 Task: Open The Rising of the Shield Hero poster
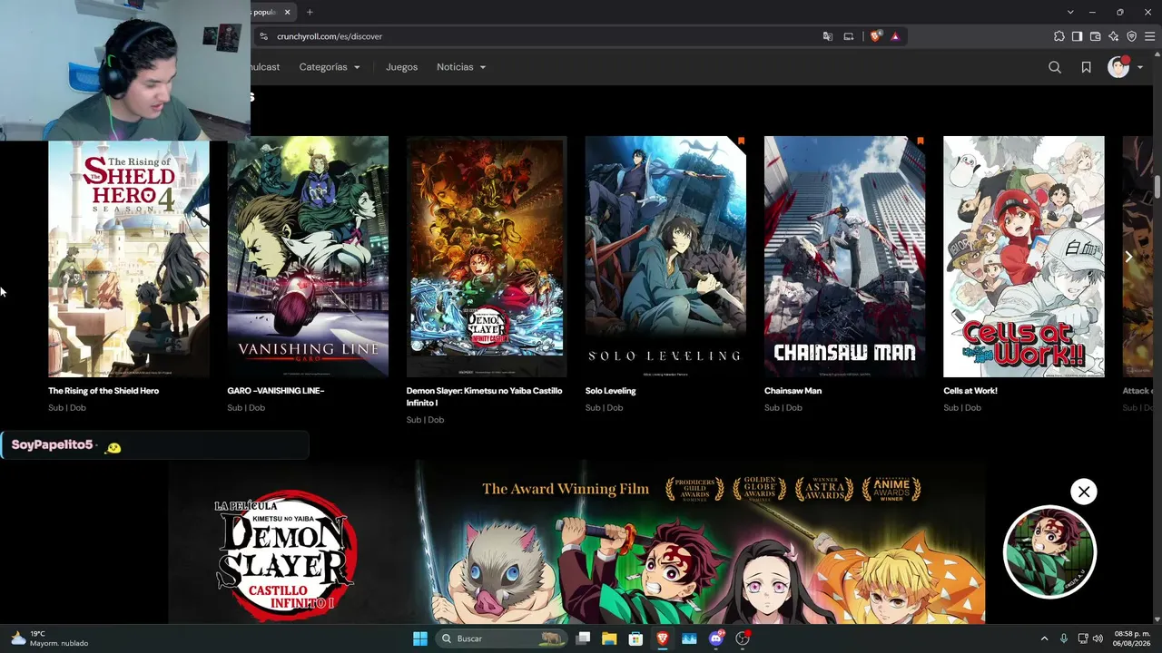[x=129, y=257]
